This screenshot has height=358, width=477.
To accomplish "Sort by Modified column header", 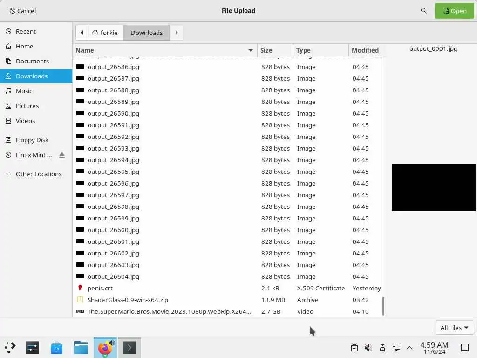I will [366, 50].
